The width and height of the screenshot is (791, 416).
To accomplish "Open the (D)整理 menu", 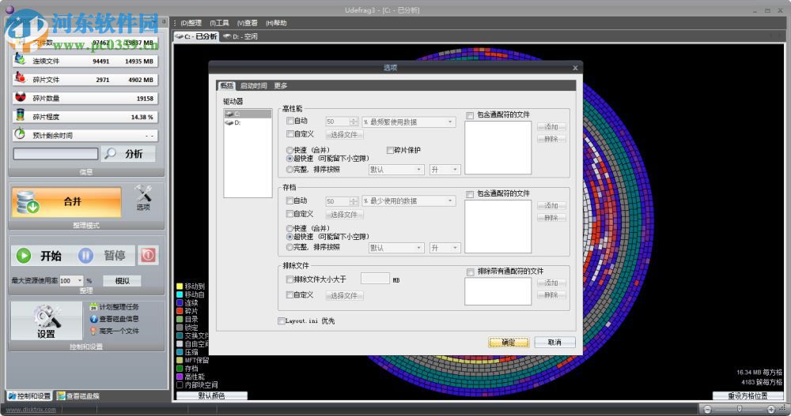I will tap(191, 23).
